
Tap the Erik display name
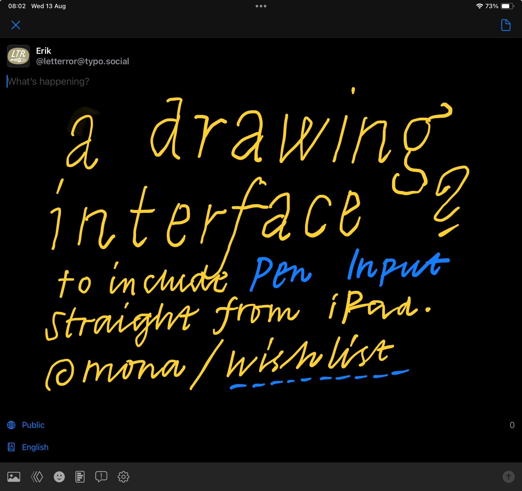point(44,51)
